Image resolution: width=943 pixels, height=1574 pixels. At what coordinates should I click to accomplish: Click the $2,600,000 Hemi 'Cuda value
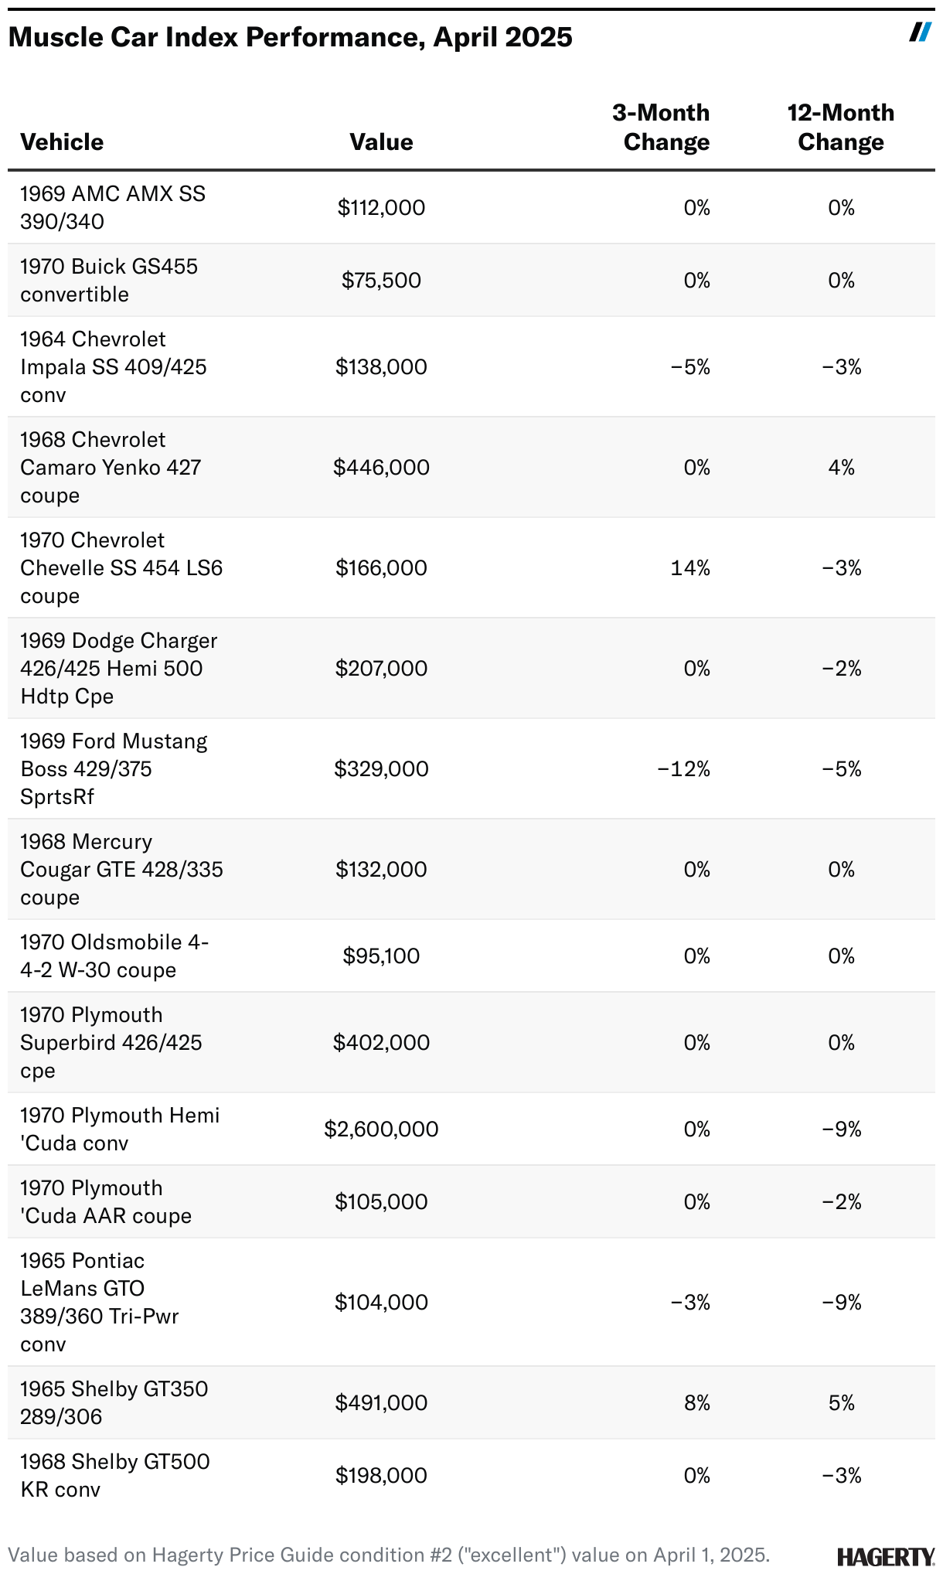pyautogui.click(x=381, y=1129)
